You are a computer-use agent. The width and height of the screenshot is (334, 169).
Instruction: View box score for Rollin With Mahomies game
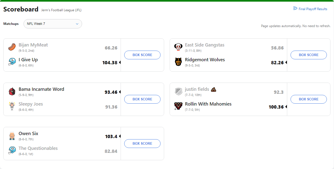[309, 99]
